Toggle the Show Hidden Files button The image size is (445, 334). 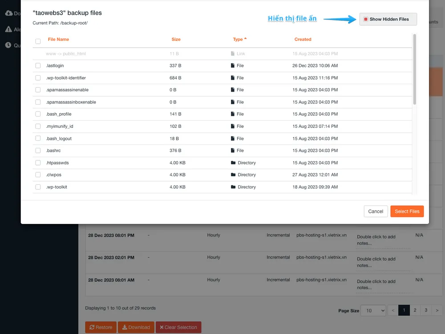(388, 19)
